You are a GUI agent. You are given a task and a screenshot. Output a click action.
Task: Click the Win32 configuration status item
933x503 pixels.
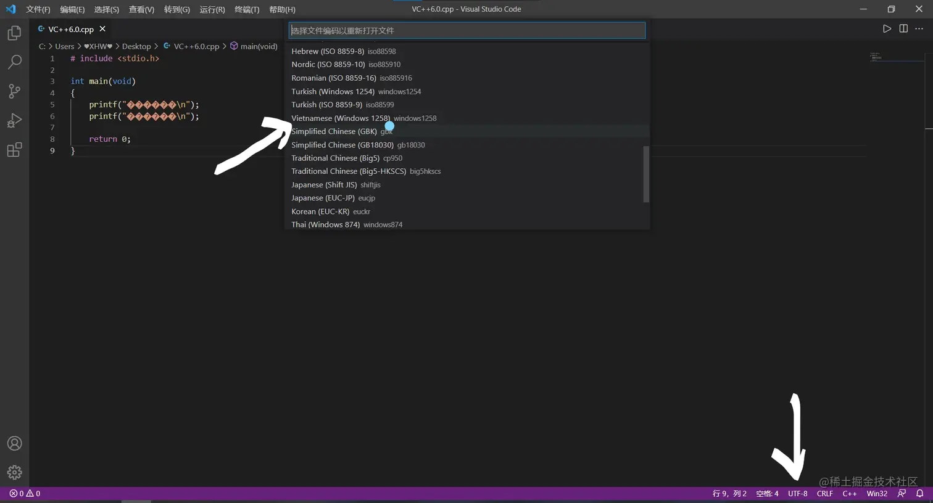(877, 493)
